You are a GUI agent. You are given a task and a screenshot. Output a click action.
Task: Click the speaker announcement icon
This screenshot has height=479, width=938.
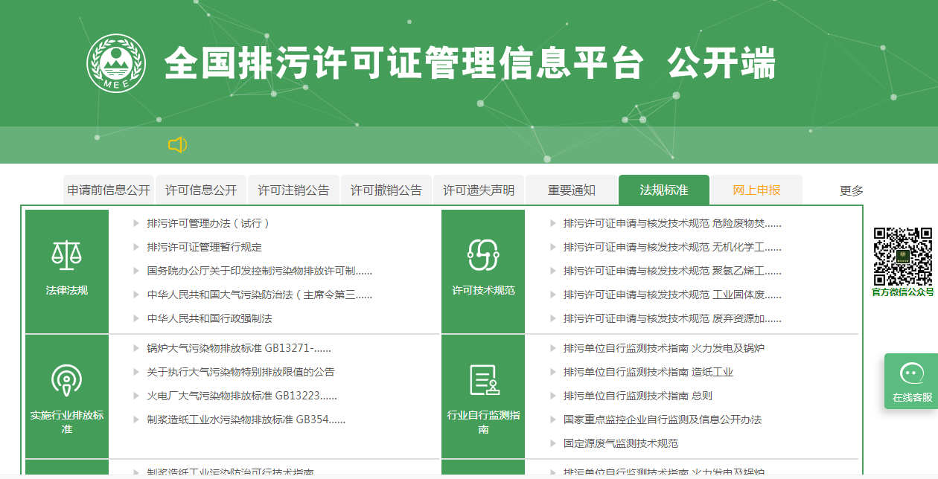click(x=177, y=145)
